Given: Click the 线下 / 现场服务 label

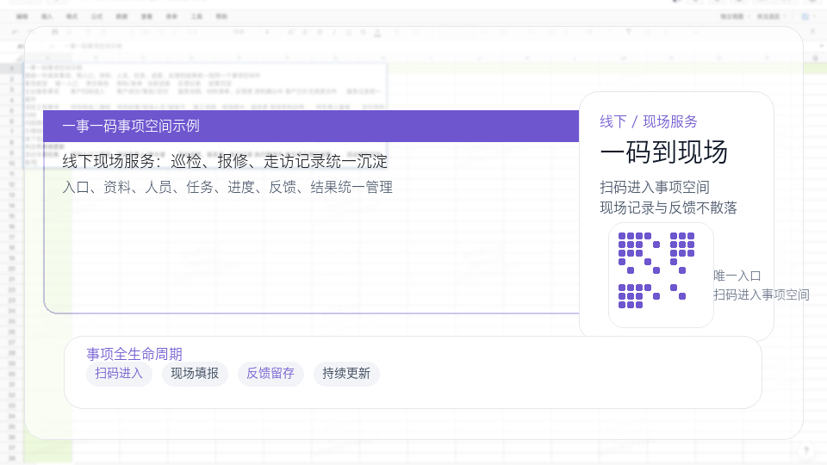Looking at the screenshot, I should (x=648, y=121).
